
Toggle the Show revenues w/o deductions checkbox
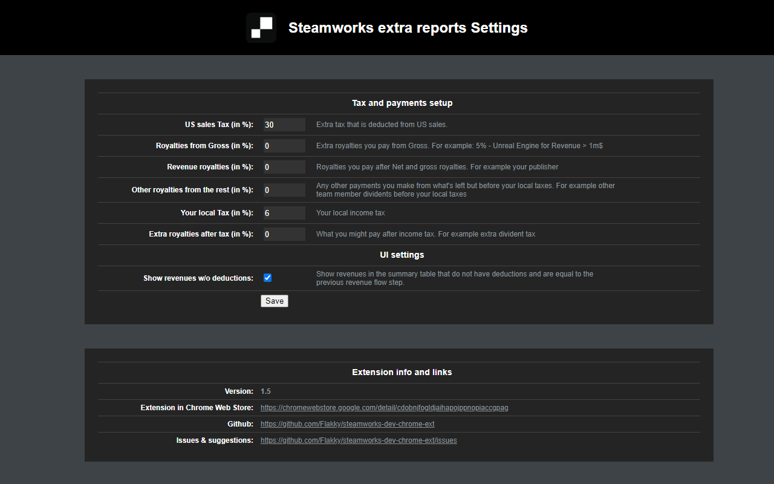267,278
